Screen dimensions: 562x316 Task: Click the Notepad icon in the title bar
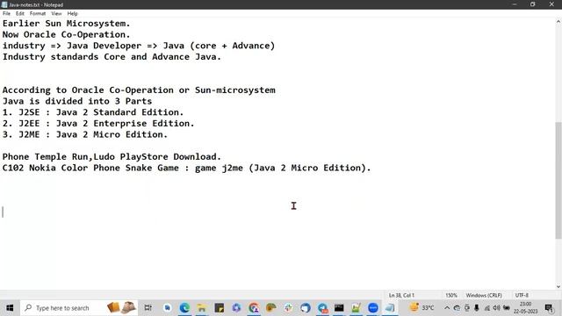pyautogui.click(x=4, y=4)
